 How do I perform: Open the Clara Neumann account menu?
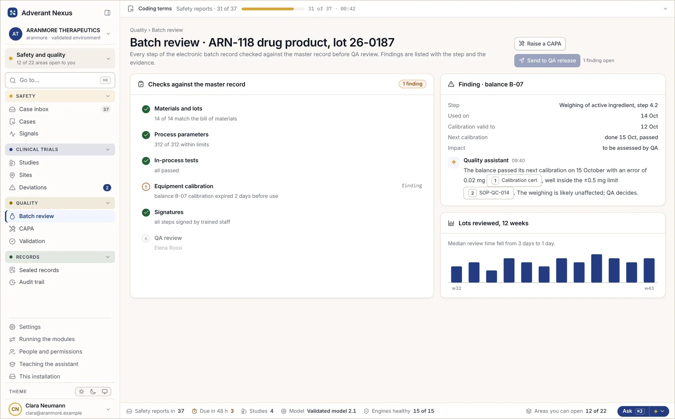(x=60, y=409)
